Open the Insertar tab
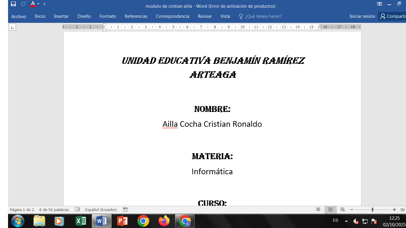The image size is (406, 228). coord(61,16)
